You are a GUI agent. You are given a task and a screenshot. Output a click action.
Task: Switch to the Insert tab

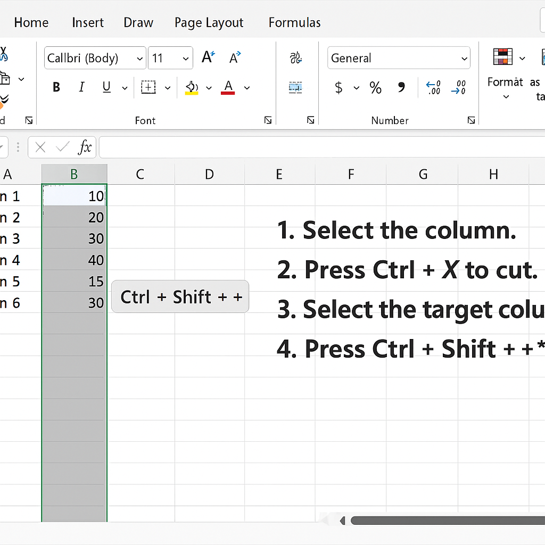pyautogui.click(x=88, y=23)
